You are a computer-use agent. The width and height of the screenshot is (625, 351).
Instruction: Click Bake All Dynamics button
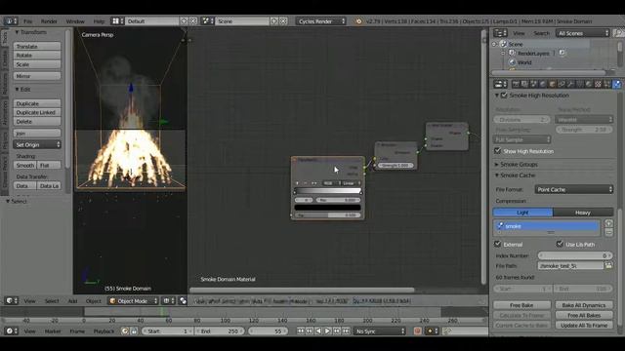point(584,305)
